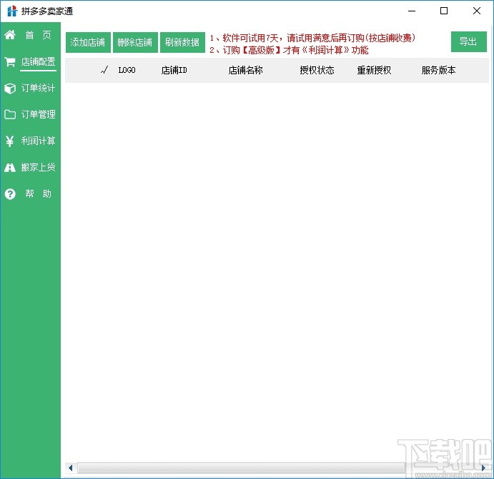Image resolution: width=494 pixels, height=479 pixels.
Task: Click the 重新授权 column header
Action: [x=374, y=70]
